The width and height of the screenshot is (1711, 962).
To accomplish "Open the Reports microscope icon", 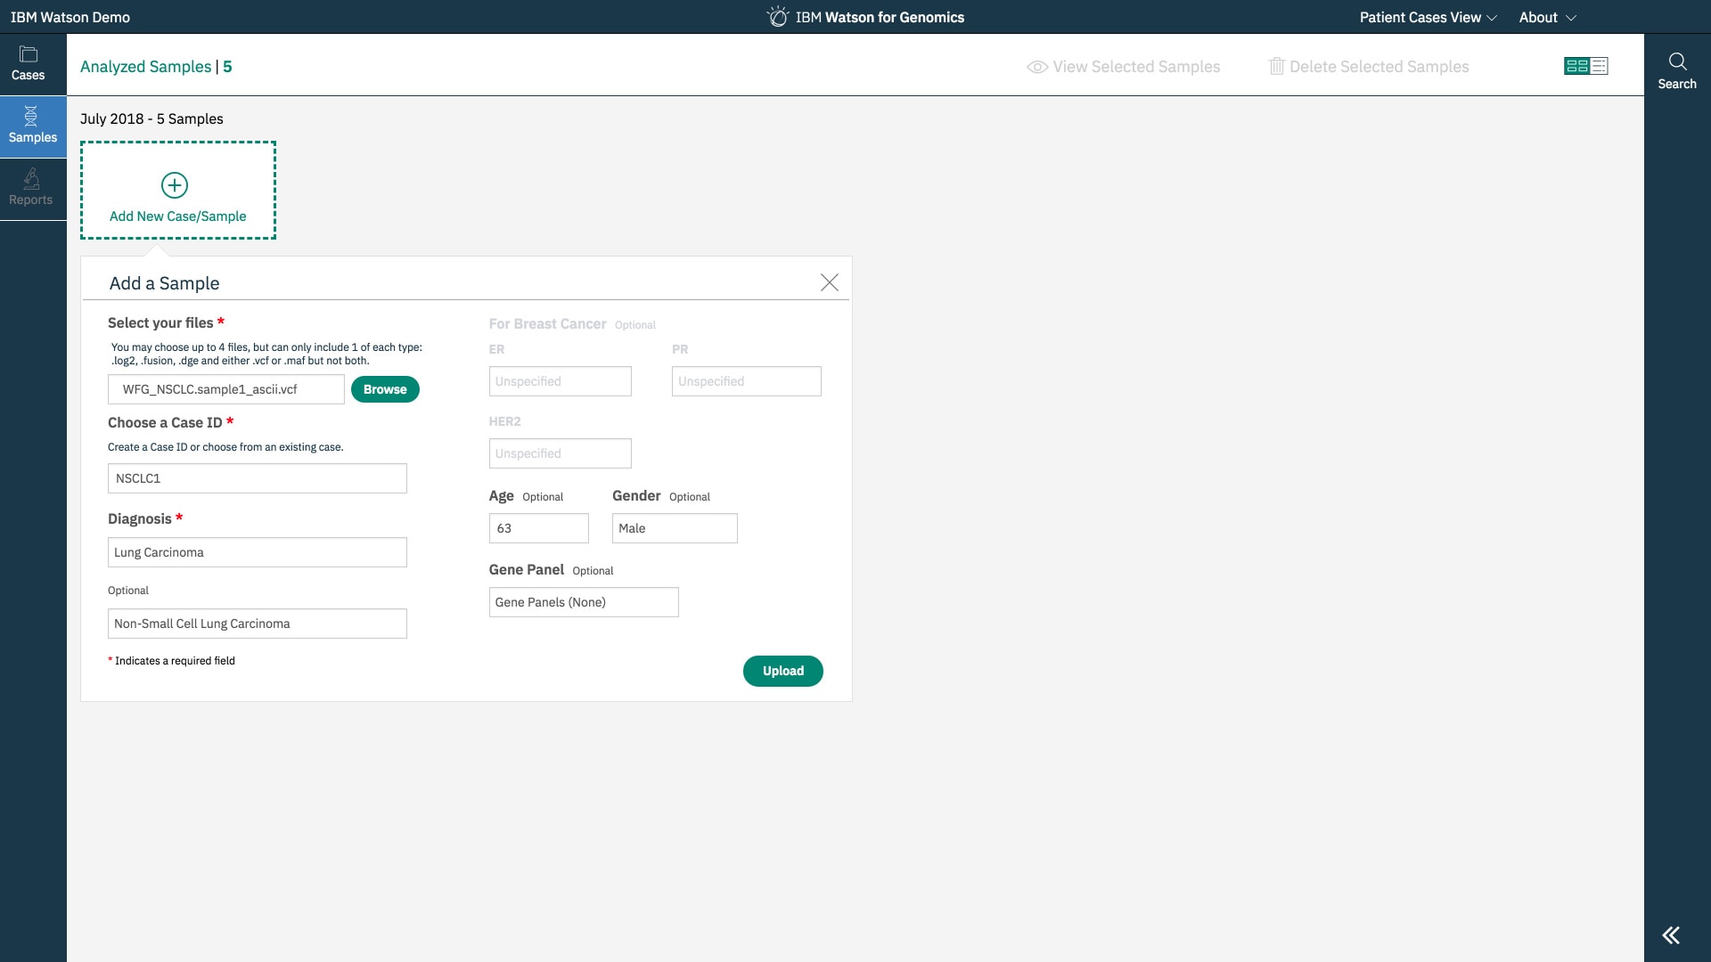I will coord(31,179).
